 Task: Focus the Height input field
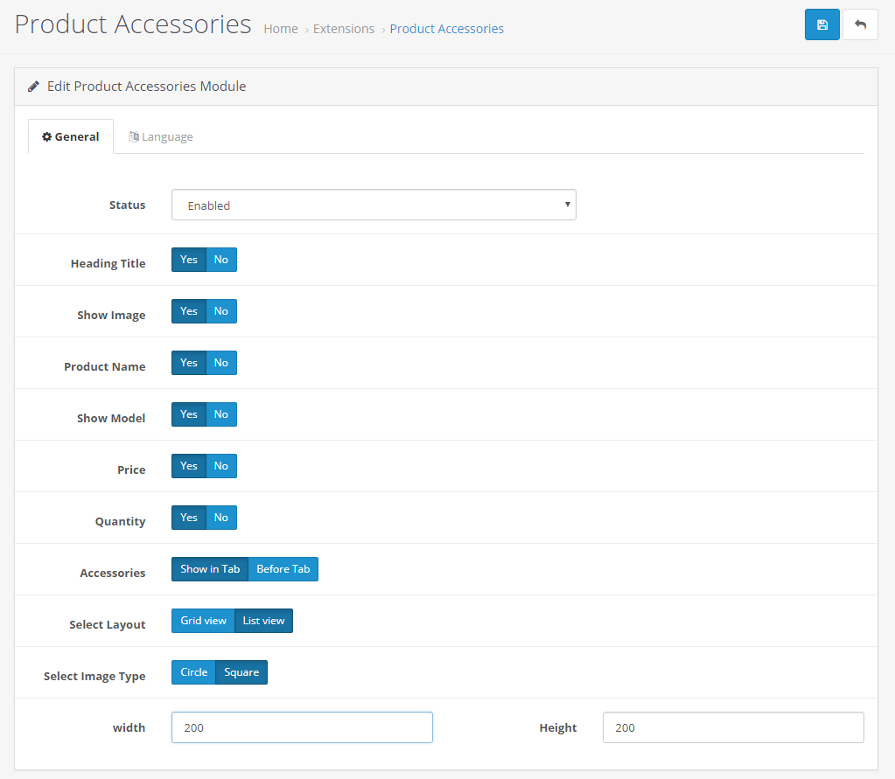(732, 727)
